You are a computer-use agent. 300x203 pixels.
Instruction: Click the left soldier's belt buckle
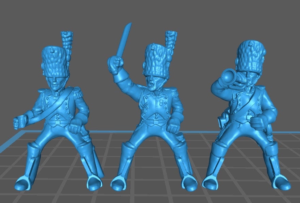pos(58,122)
